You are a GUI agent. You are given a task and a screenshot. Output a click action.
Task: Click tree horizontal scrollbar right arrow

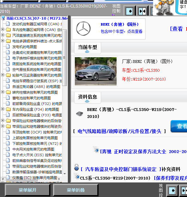click(59, 179)
